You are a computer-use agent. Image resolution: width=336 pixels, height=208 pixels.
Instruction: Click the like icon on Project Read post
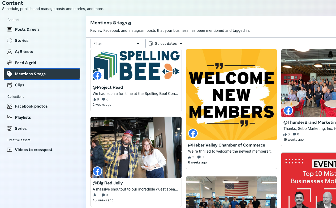pos(94,99)
